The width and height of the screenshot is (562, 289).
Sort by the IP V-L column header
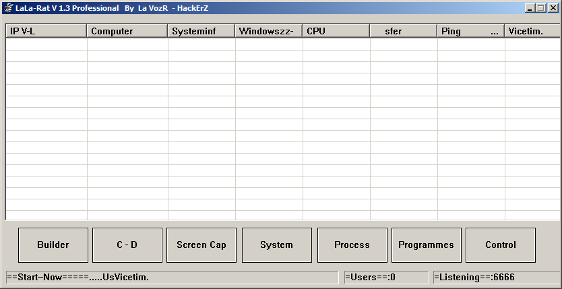(x=46, y=32)
